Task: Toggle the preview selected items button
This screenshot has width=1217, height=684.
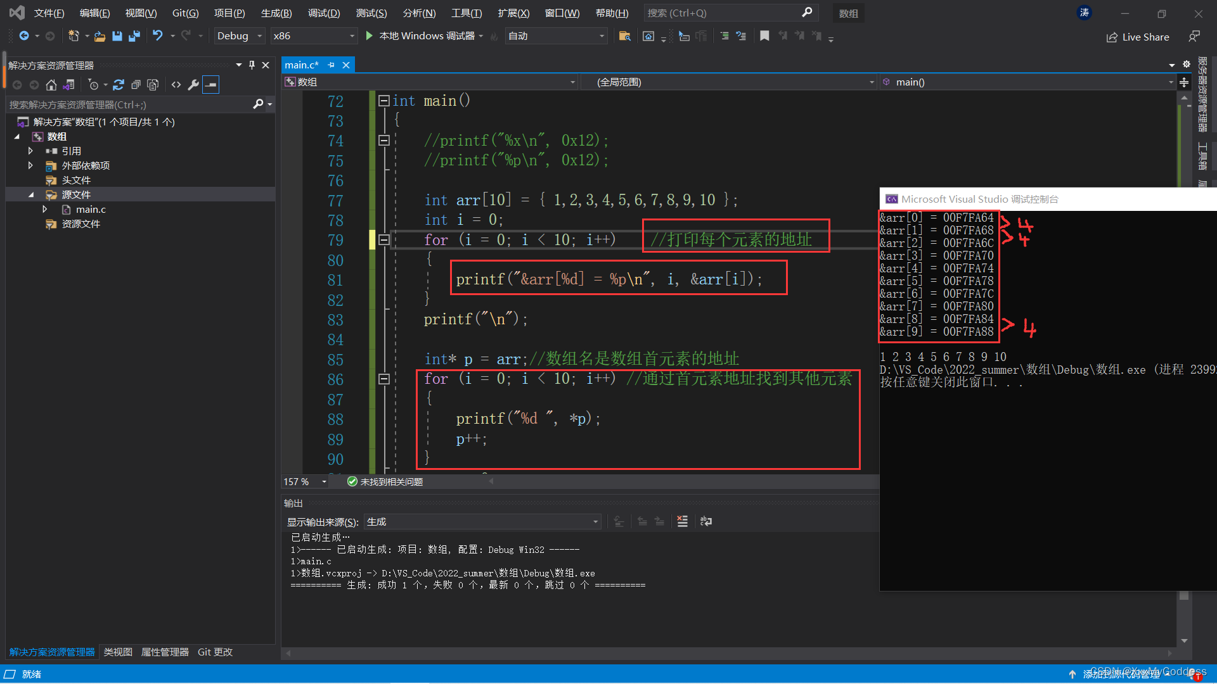Action: pyautogui.click(x=211, y=84)
